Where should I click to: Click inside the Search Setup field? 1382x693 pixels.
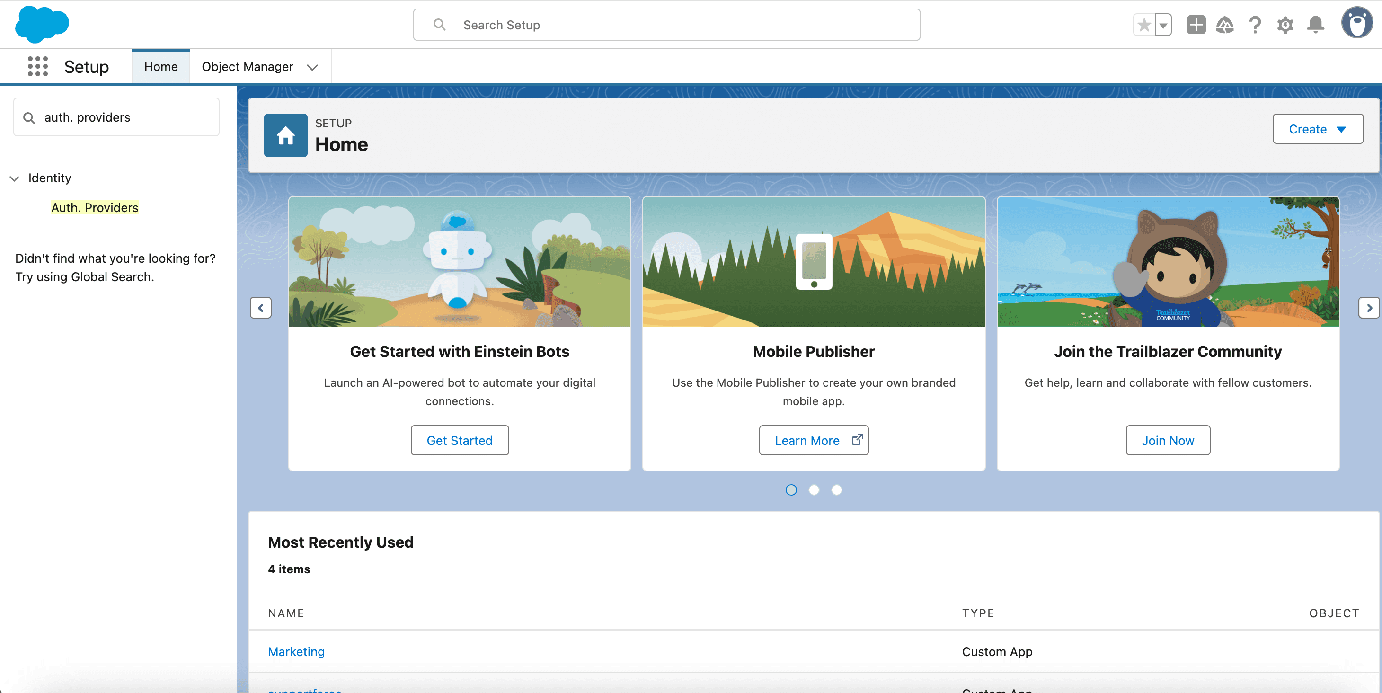point(665,25)
